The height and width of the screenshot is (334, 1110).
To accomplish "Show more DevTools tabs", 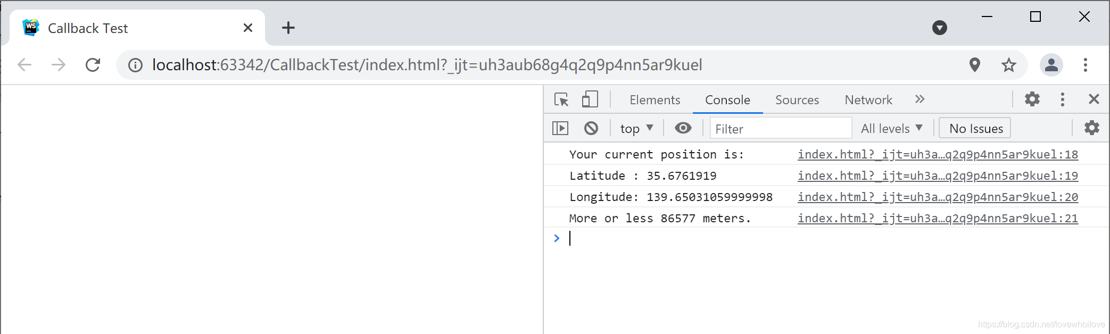I will tap(920, 99).
